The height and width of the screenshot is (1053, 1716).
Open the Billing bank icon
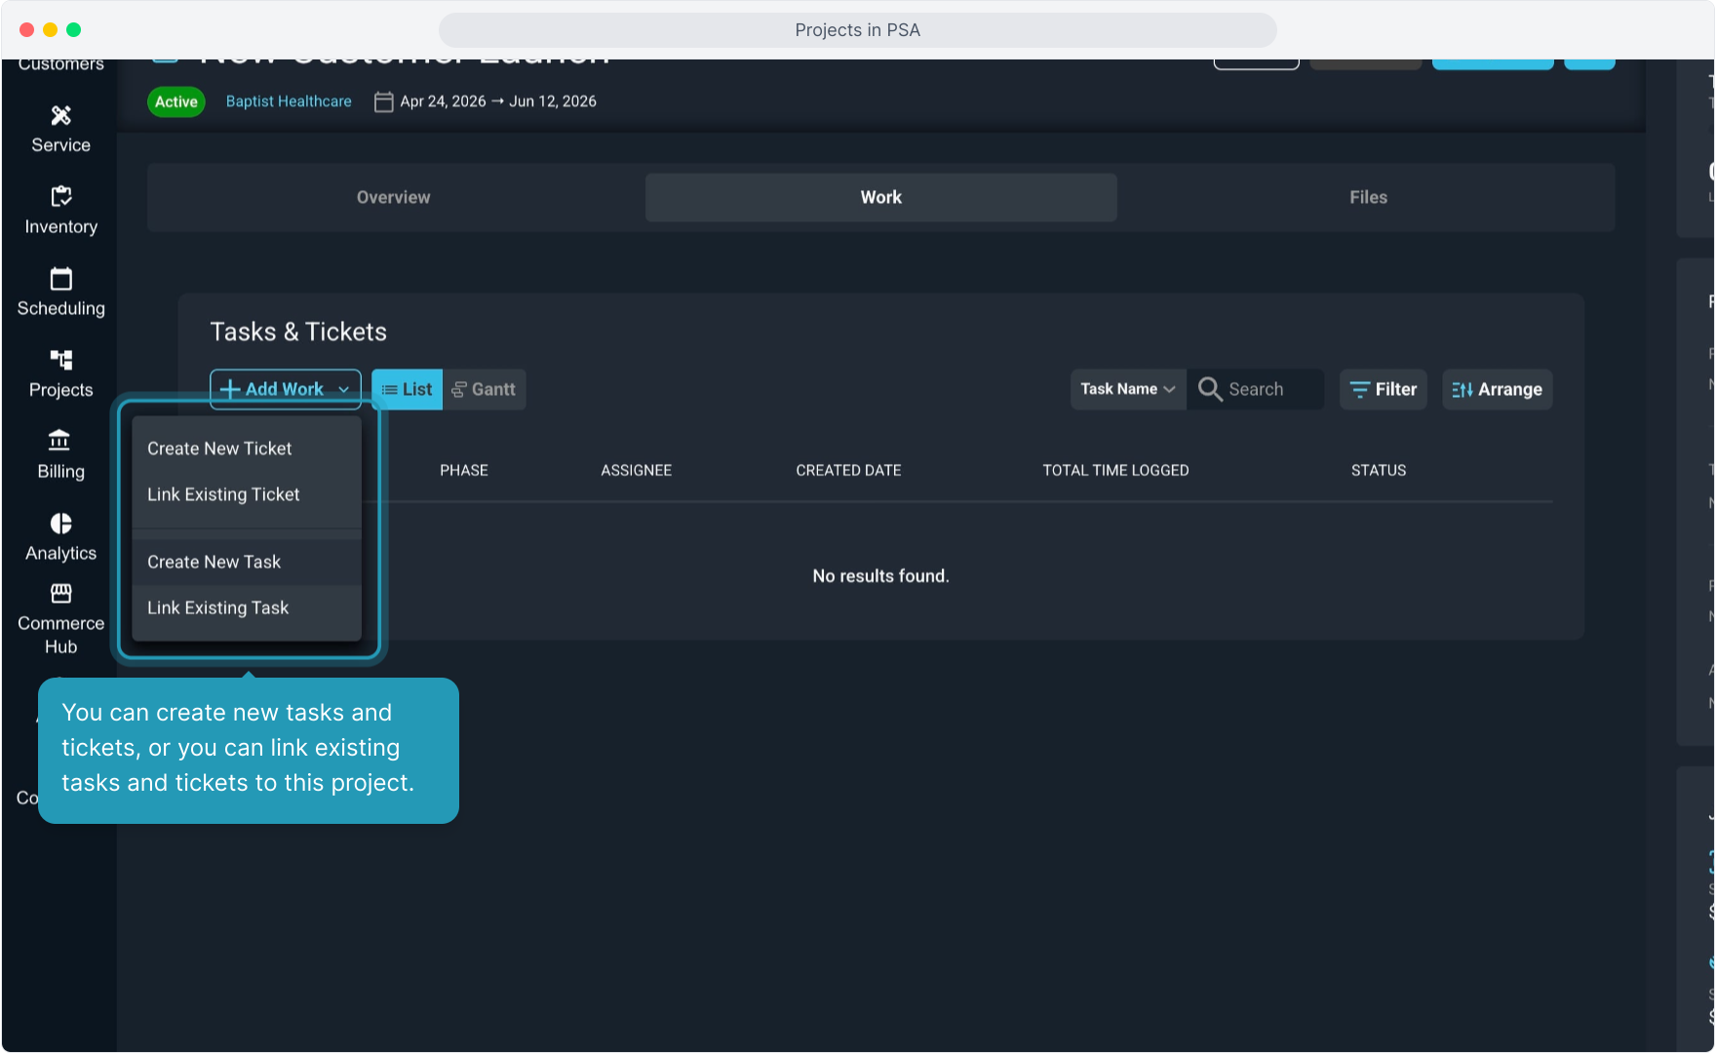point(60,441)
